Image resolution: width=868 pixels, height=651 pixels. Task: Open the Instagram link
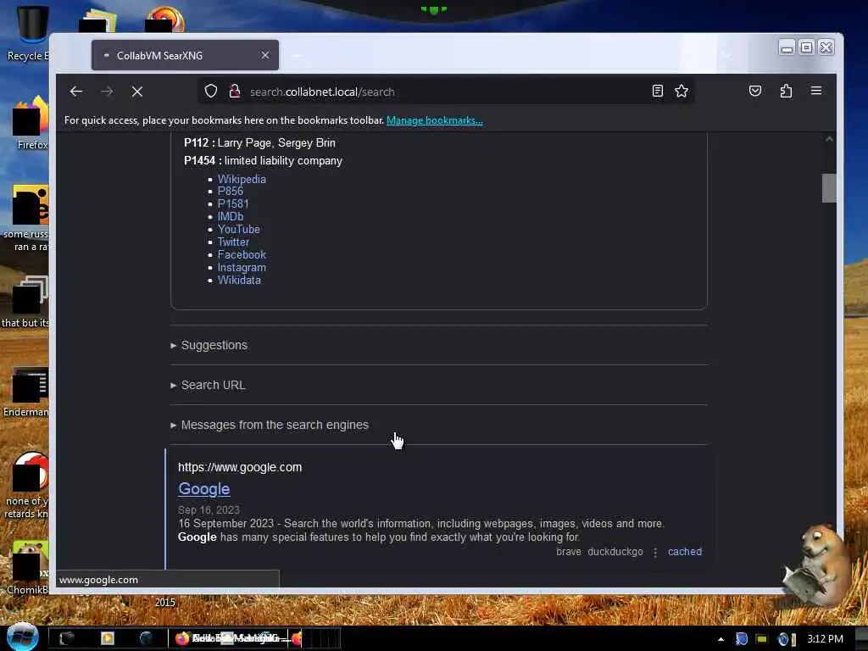(x=242, y=267)
